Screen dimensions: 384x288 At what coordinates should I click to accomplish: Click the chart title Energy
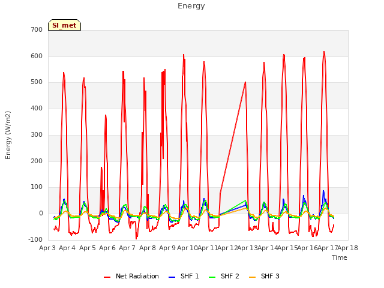pyautogui.click(x=191, y=6)
